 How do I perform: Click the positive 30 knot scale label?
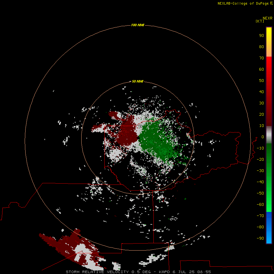[x=262, y=103]
